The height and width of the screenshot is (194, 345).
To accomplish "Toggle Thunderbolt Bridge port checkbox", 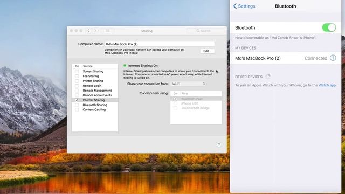I will (x=175, y=108).
